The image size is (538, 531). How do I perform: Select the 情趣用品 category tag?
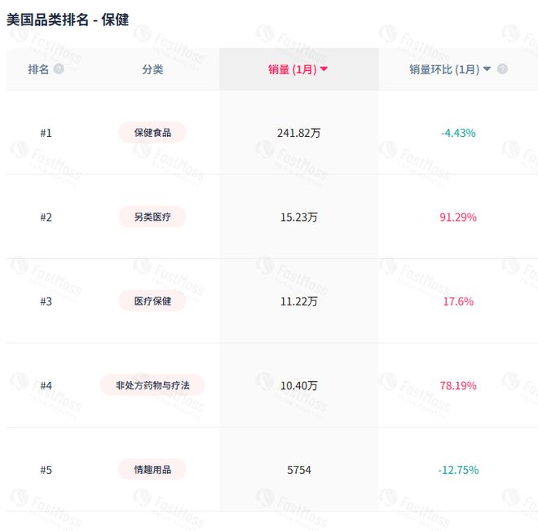(152, 470)
